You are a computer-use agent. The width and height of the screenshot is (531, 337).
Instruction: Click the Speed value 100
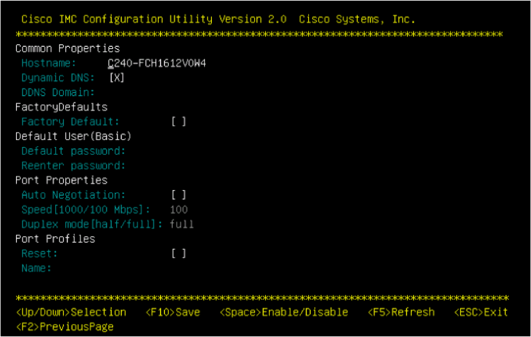[178, 210]
